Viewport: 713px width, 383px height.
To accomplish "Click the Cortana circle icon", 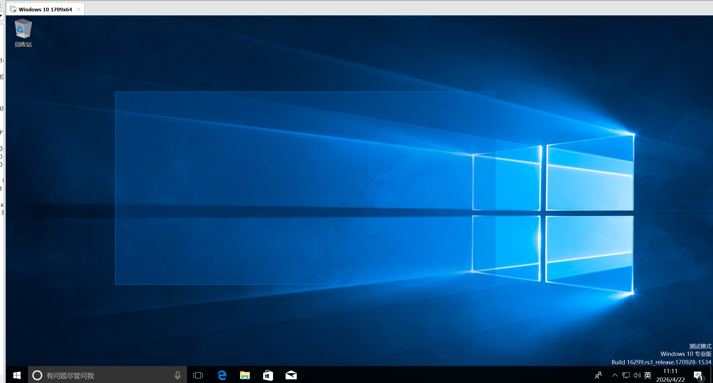I will (37, 375).
